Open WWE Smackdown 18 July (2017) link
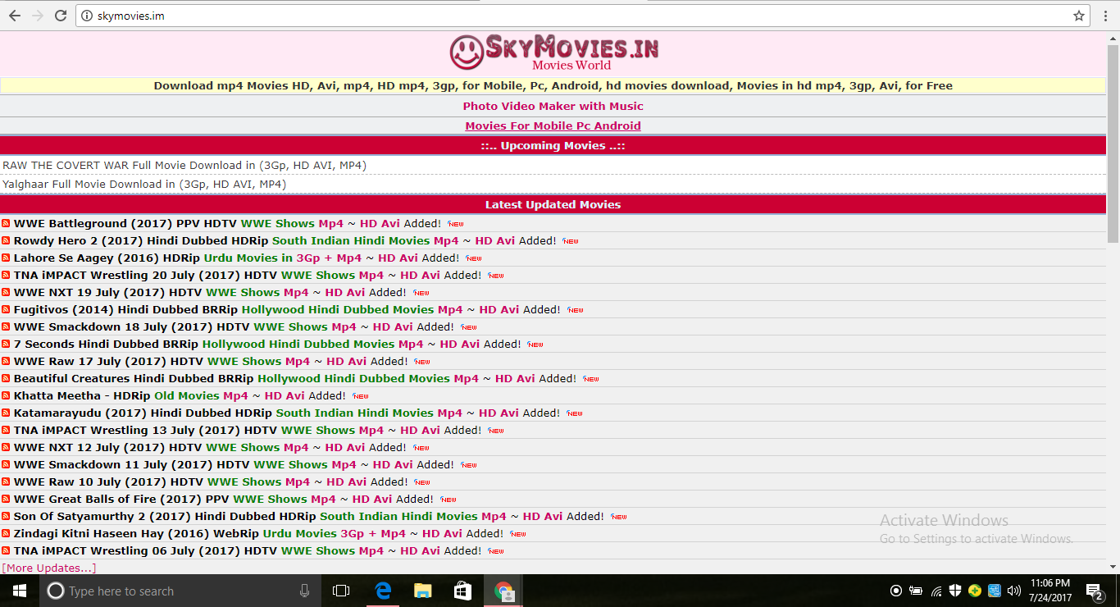1120x607 pixels. point(131,326)
